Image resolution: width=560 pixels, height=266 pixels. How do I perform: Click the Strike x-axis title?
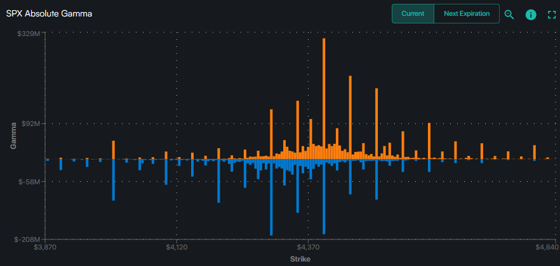click(x=300, y=259)
